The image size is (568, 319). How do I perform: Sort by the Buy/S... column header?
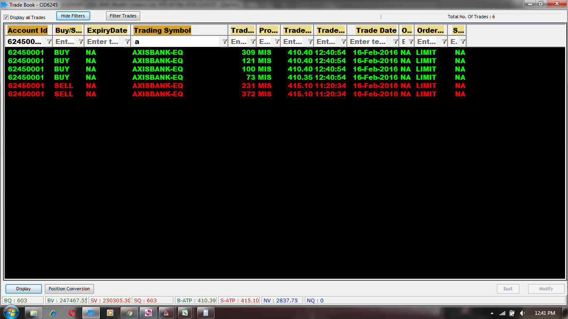coord(69,30)
